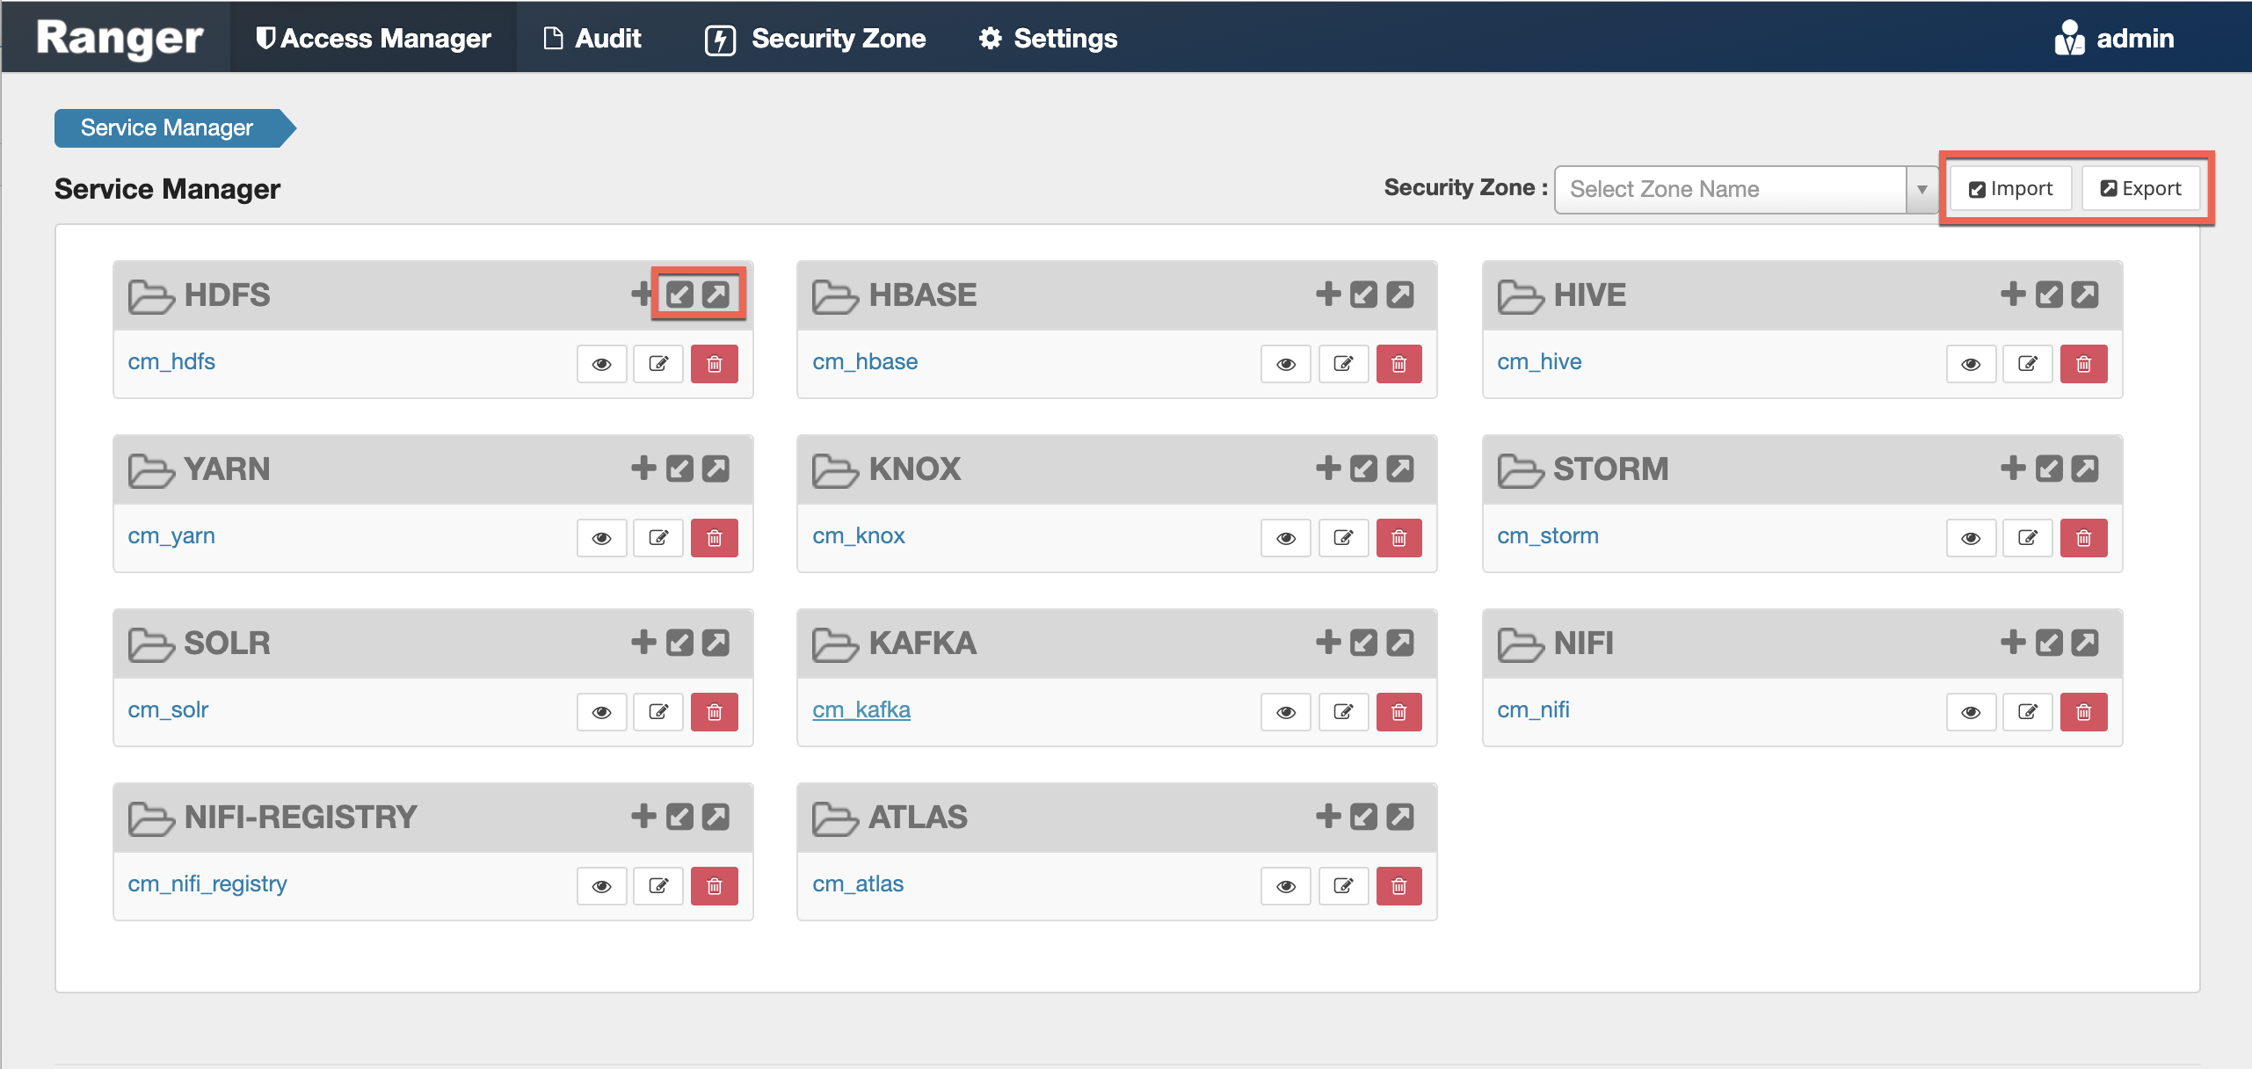This screenshot has width=2252, height=1069.
Task: Delete the cm_hdfs service
Action: [715, 364]
